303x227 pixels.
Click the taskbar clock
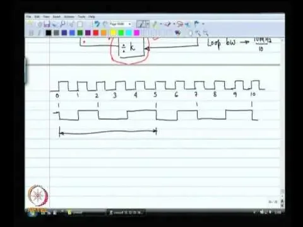278,212
